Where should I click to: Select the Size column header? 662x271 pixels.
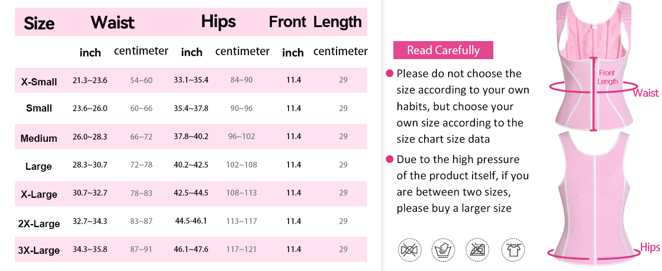tap(39, 23)
